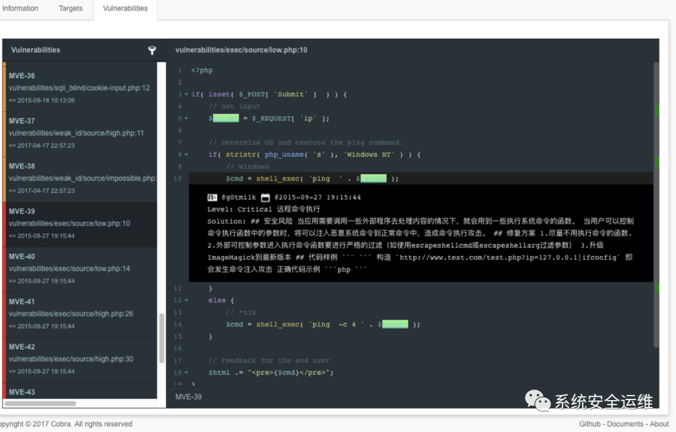Click the MVE-39 label in the code footer
The height and width of the screenshot is (432, 676).
tap(188, 397)
